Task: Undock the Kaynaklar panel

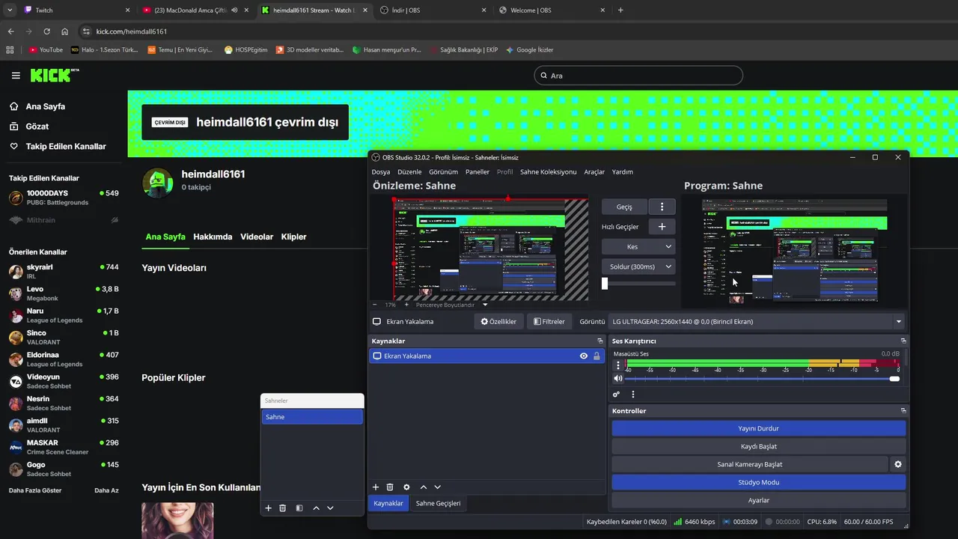Action: click(599, 341)
